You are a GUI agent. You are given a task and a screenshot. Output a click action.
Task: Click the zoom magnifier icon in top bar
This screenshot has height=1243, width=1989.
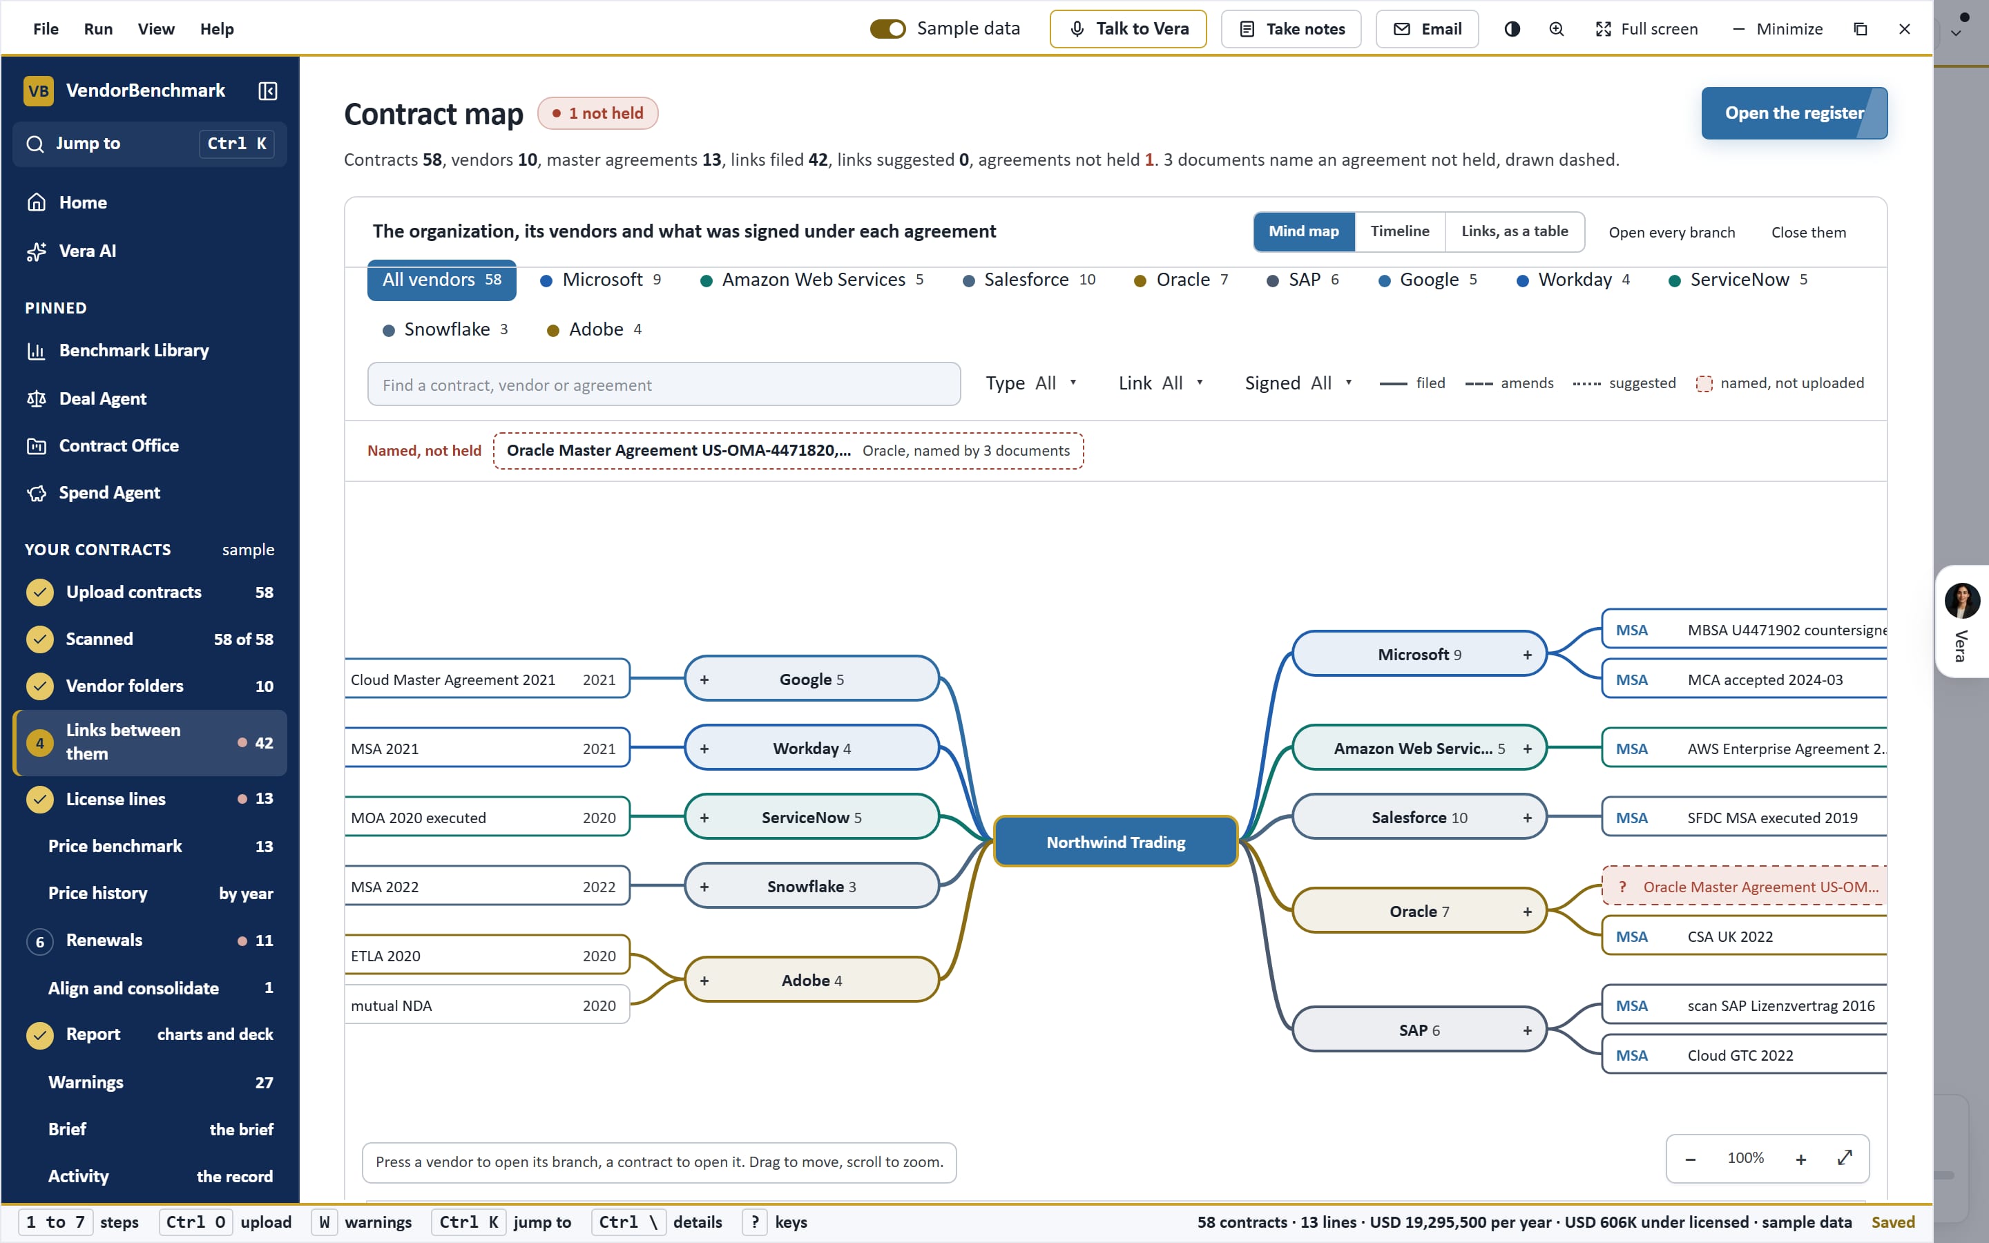pos(1556,29)
